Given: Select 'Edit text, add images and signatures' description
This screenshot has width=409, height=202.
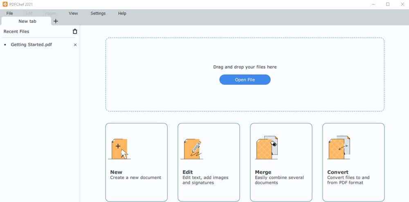Looking at the screenshot, I should click(205, 180).
